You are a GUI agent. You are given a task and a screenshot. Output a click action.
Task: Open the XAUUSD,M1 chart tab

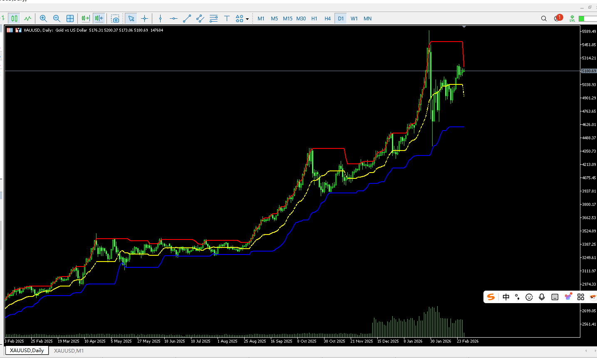pyautogui.click(x=69, y=351)
